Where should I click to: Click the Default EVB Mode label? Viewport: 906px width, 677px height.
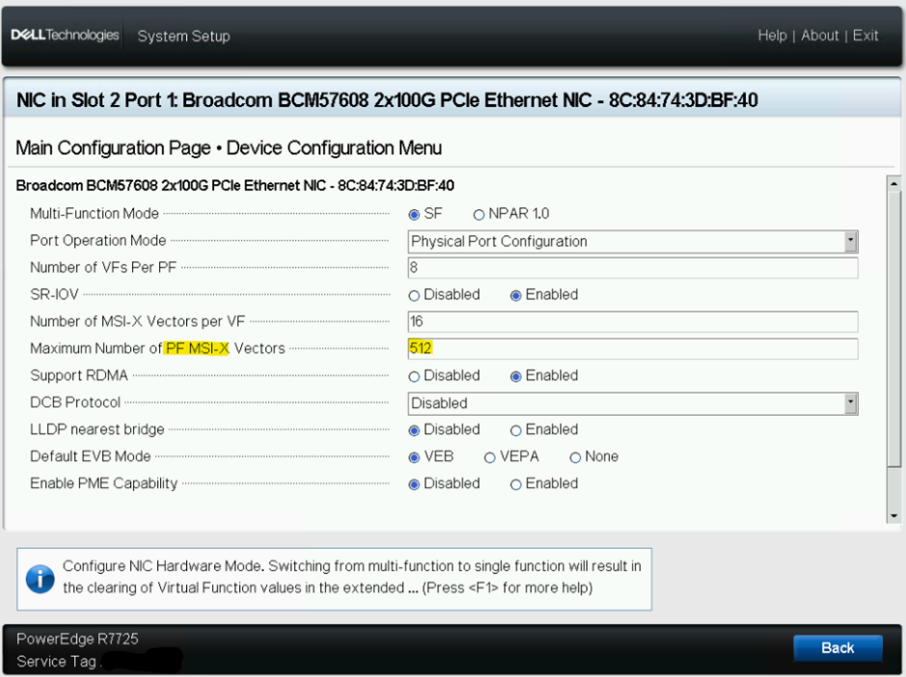pos(91,456)
